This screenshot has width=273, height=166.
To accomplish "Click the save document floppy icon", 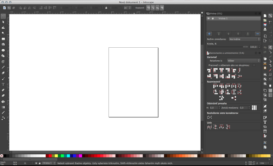I will click(x=265, y=25).
